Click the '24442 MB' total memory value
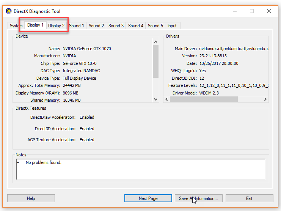Viewport: 281px width, 211px height. coord(72,85)
